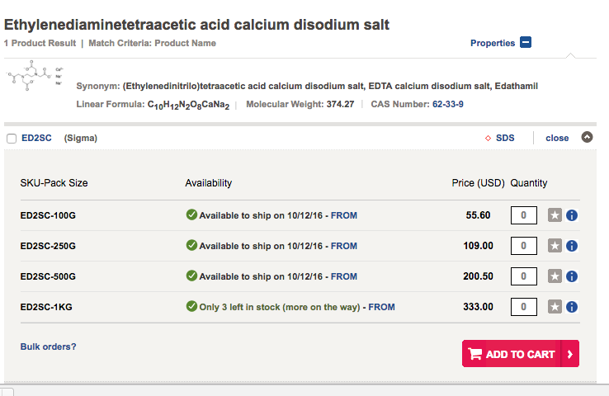Collapse the Properties section minus toggle

pyautogui.click(x=526, y=43)
